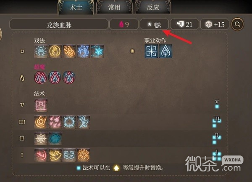Select the teal eye level II spell
This screenshot has height=182, width=252.
[x=55, y=139]
